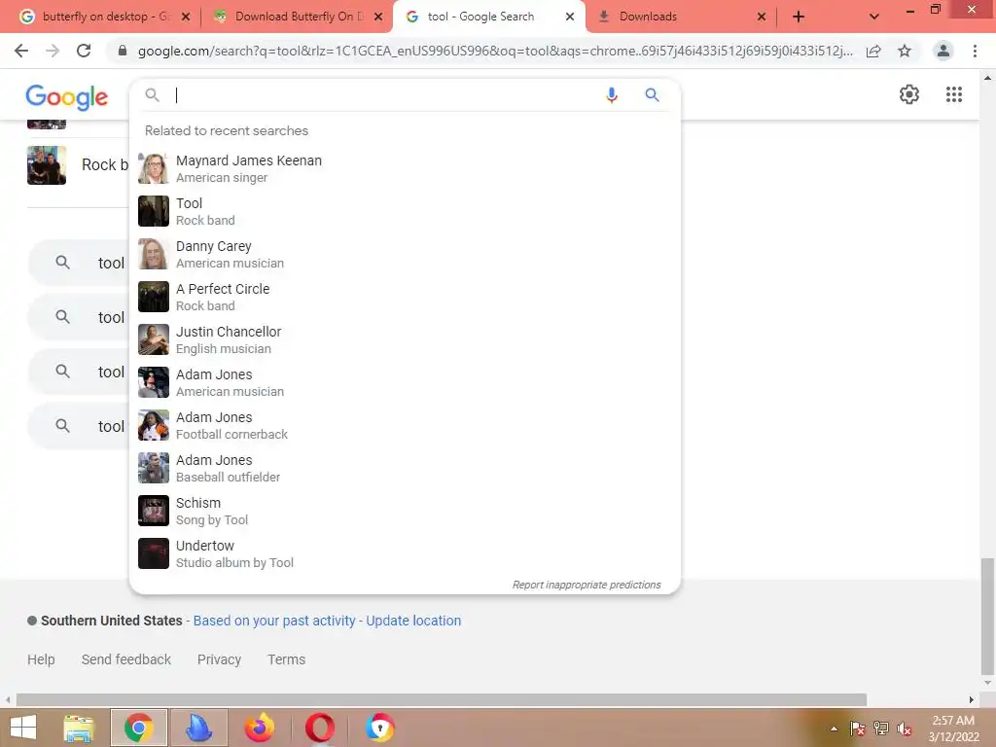This screenshot has width=996, height=747.
Task: Select the Tool Rock band suggestion
Action: point(405,211)
